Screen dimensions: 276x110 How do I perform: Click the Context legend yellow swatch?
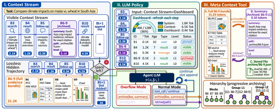pos(161,27)
